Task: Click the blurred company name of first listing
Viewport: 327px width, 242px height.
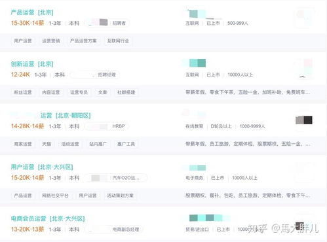Action: (202, 14)
